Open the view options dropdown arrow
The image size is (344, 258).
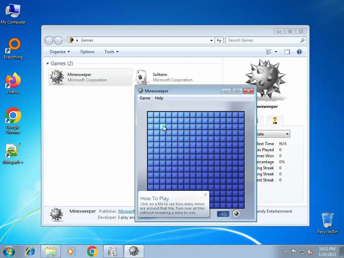click(276, 52)
